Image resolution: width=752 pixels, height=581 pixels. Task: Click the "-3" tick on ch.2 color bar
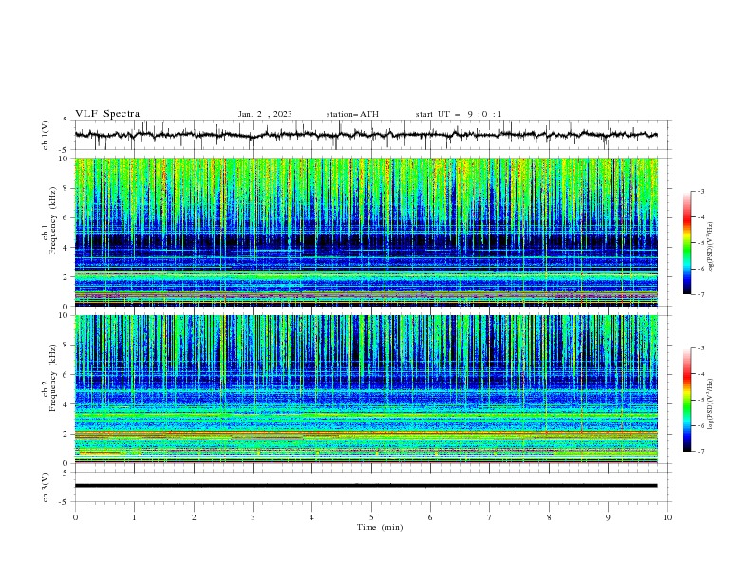point(700,348)
